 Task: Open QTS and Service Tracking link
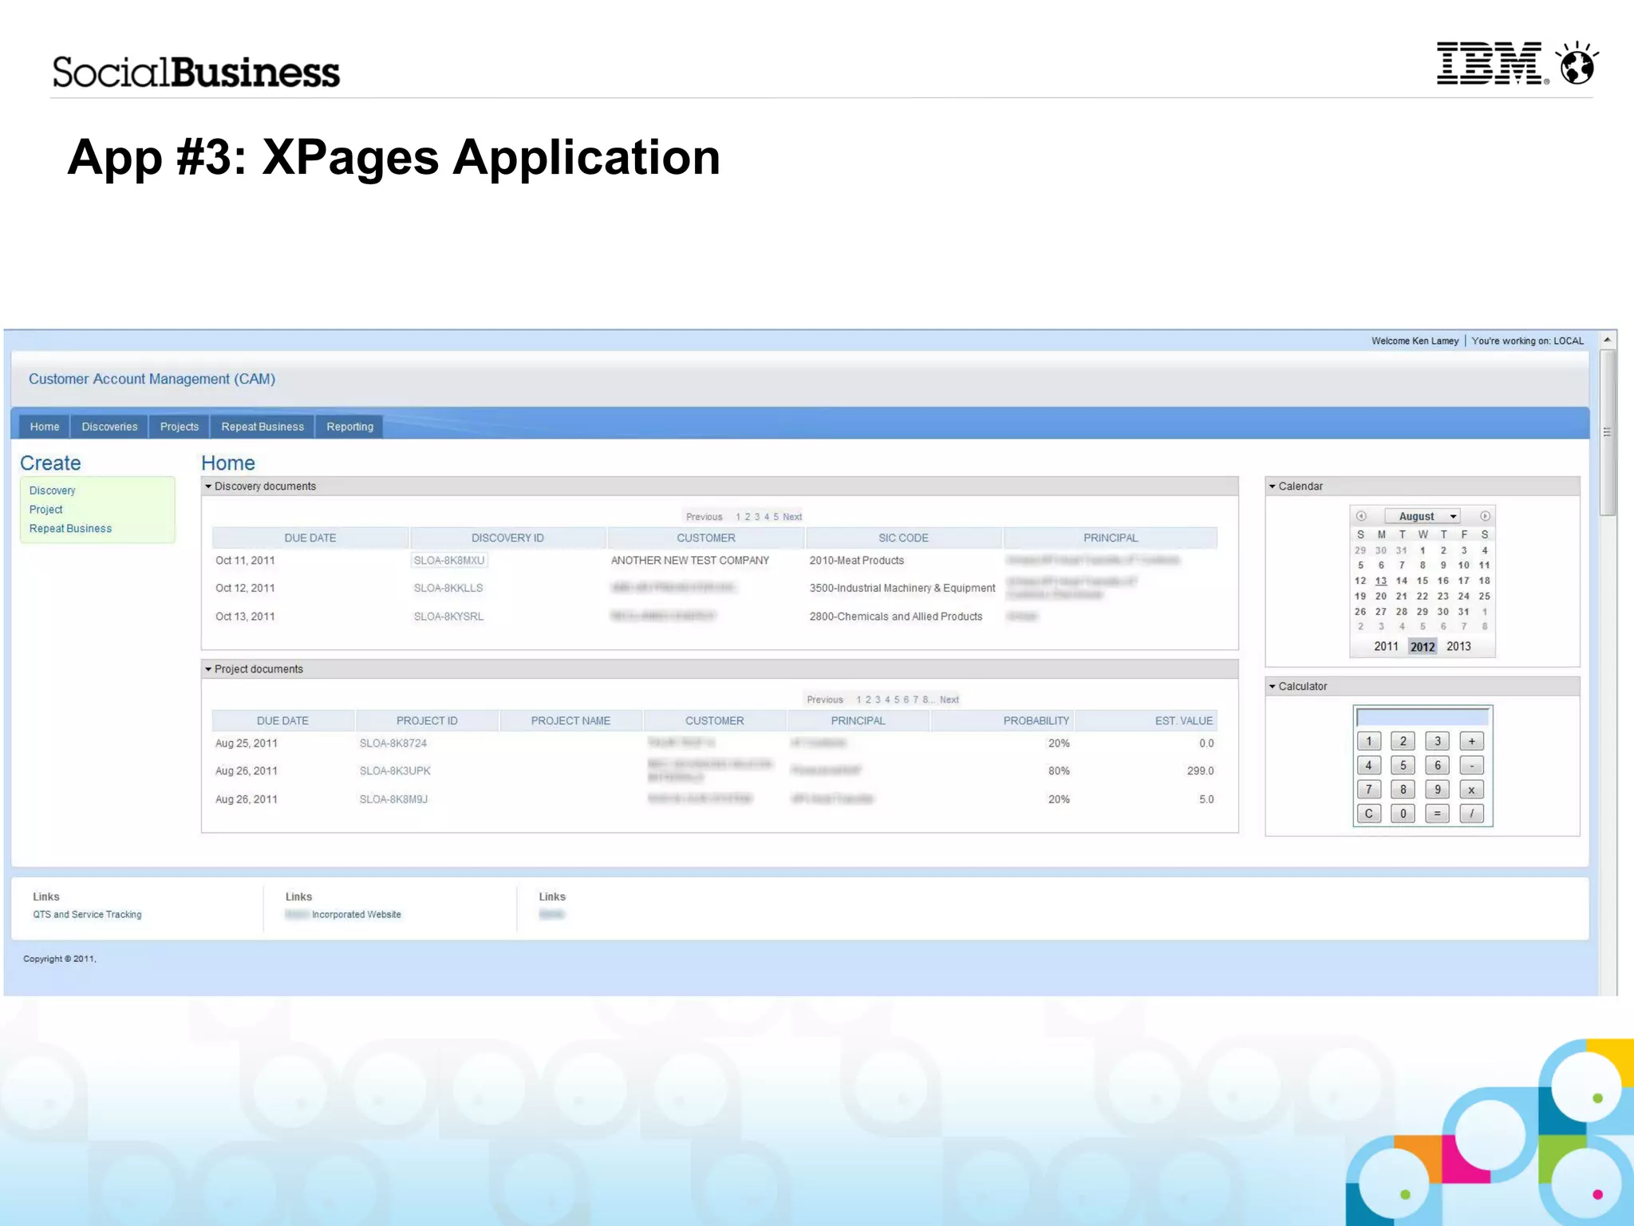click(x=87, y=915)
